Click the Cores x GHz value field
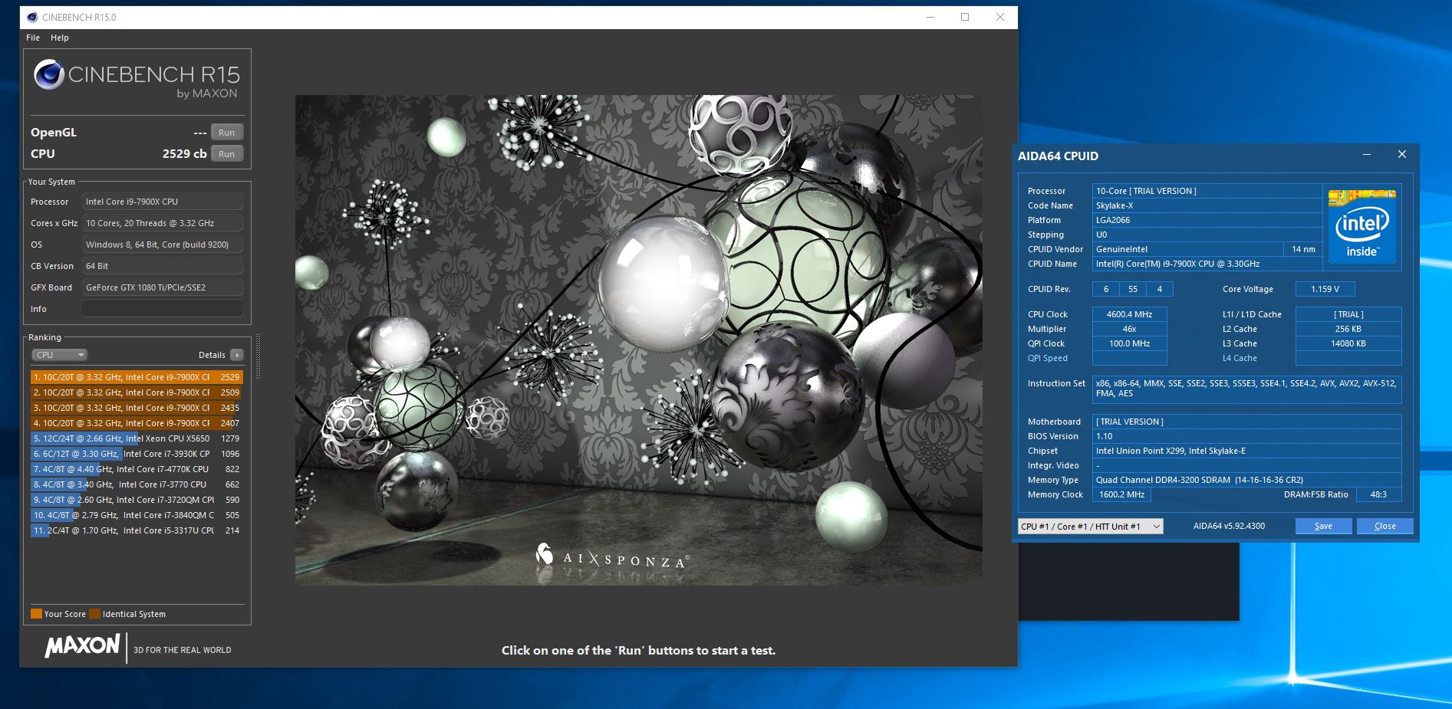 coord(163,223)
